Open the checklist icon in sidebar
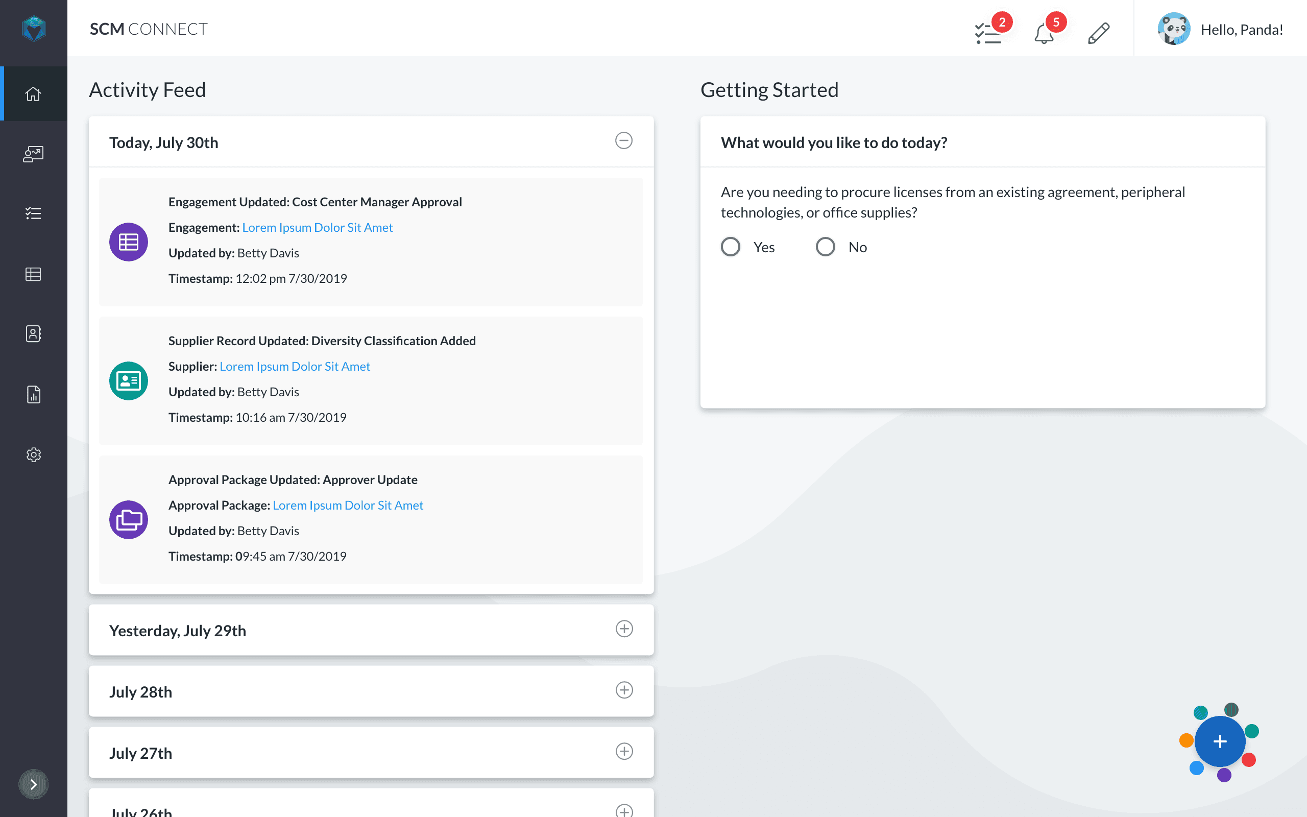 click(34, 213)
